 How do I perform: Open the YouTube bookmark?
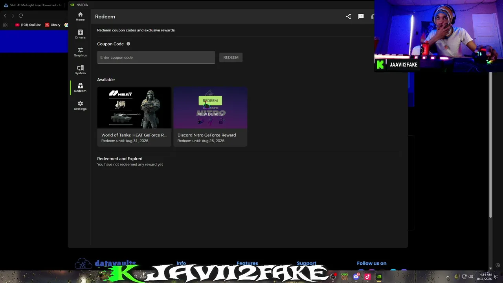pos(28,25)
